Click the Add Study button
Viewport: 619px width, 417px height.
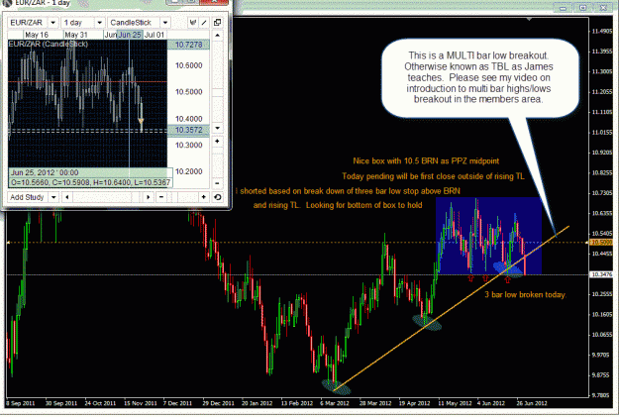tap(28, 197)
